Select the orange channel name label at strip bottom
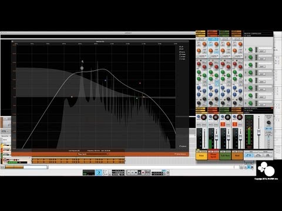 click(237, 156)
